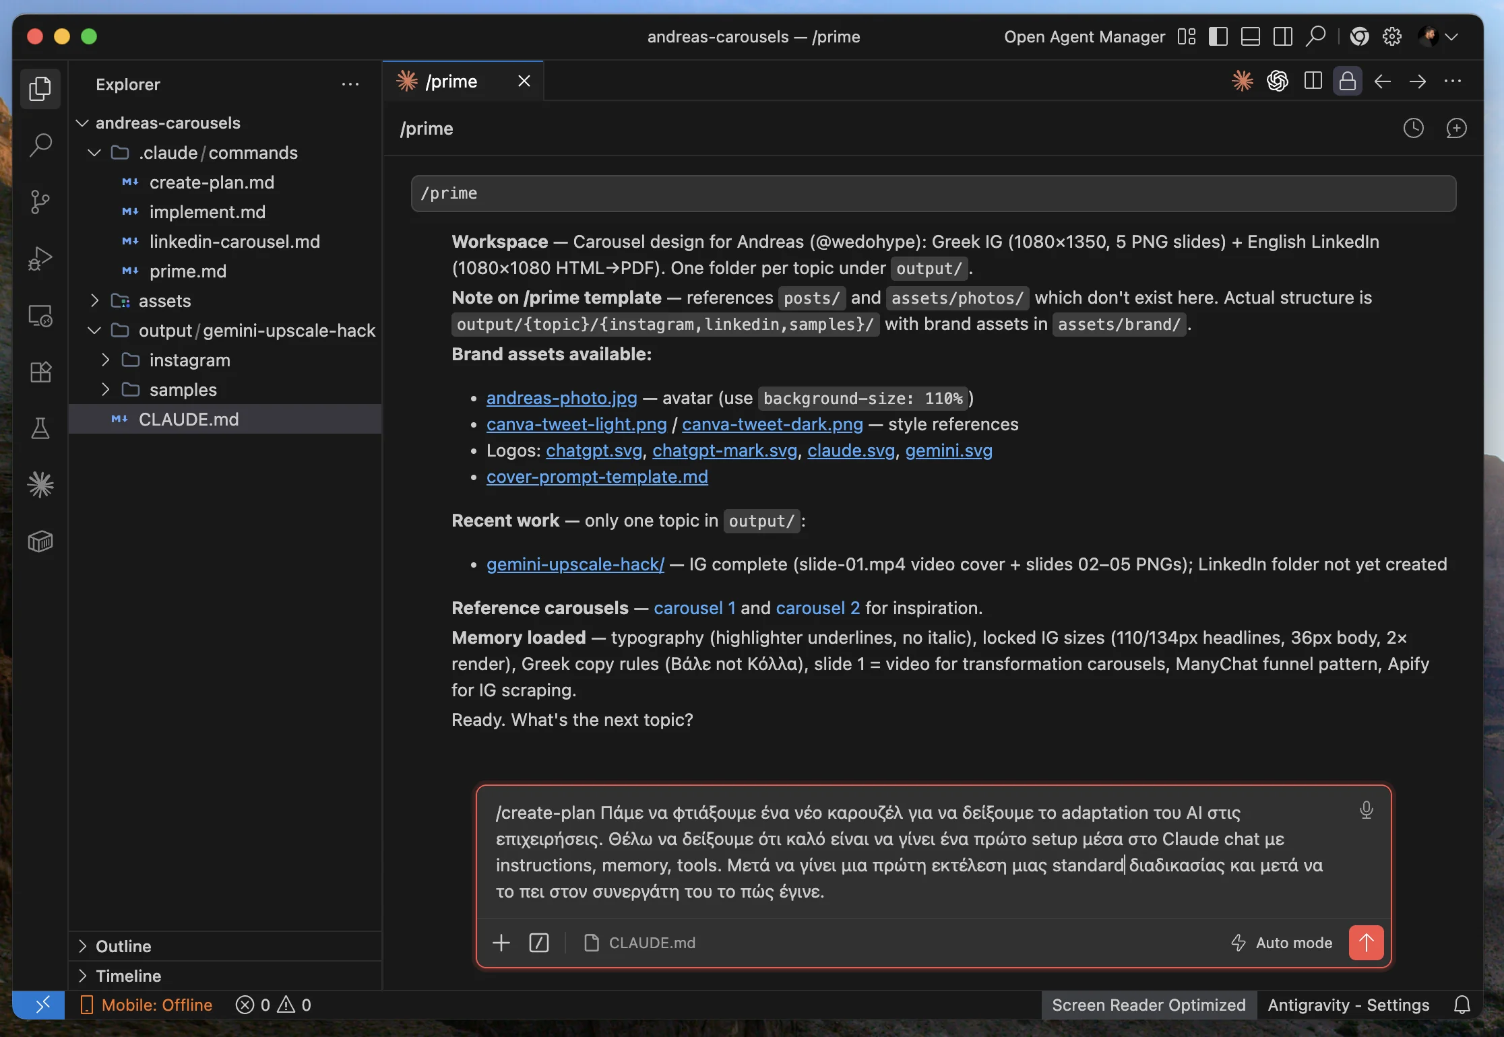
Task: Start a new chat with plus bubble icon
Action: coord(1456,128)
